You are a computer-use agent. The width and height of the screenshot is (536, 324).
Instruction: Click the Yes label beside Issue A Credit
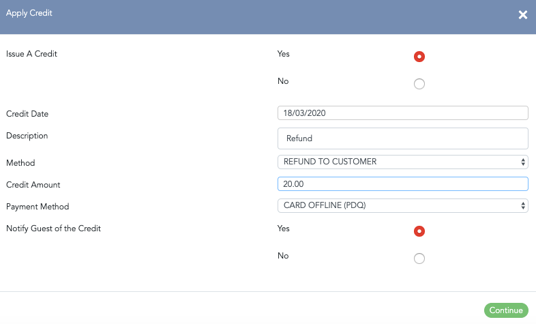(x=284, y=54)
